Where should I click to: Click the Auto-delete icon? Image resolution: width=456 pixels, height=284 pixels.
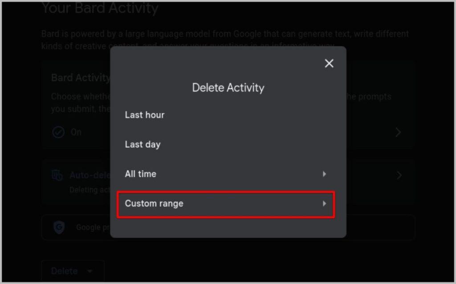[x=57, y=175]
